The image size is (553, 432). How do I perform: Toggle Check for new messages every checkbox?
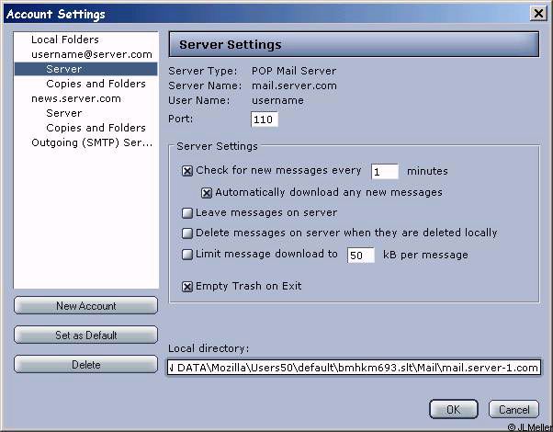(x=186, y=171)
